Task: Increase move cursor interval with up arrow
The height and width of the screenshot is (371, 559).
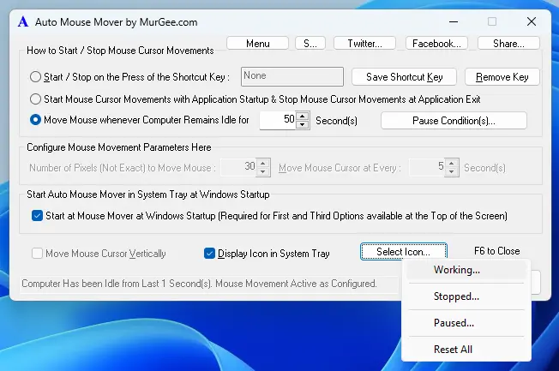Action: click(x=451, y=164)
